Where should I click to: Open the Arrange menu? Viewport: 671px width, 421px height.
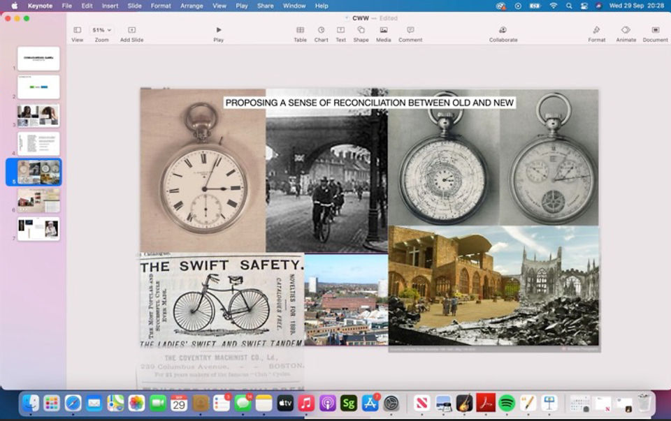(x=192, y=6)
